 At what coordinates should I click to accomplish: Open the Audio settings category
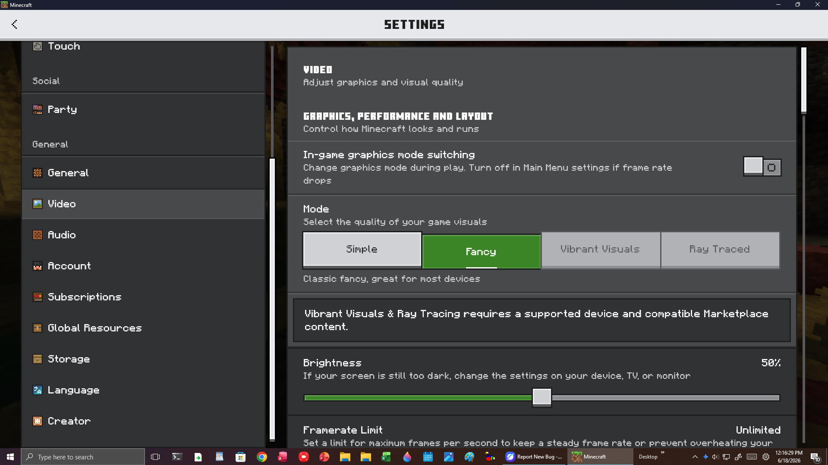point(143,235)
